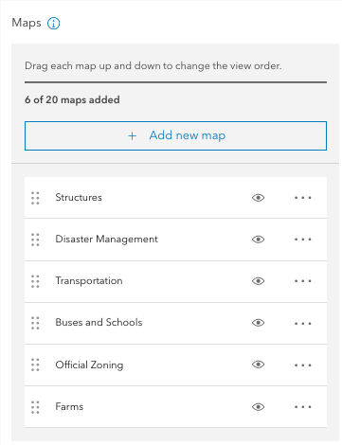Select the Farms map name
Viewport: 342px width, 445px height.
click(x=69, y=406)
